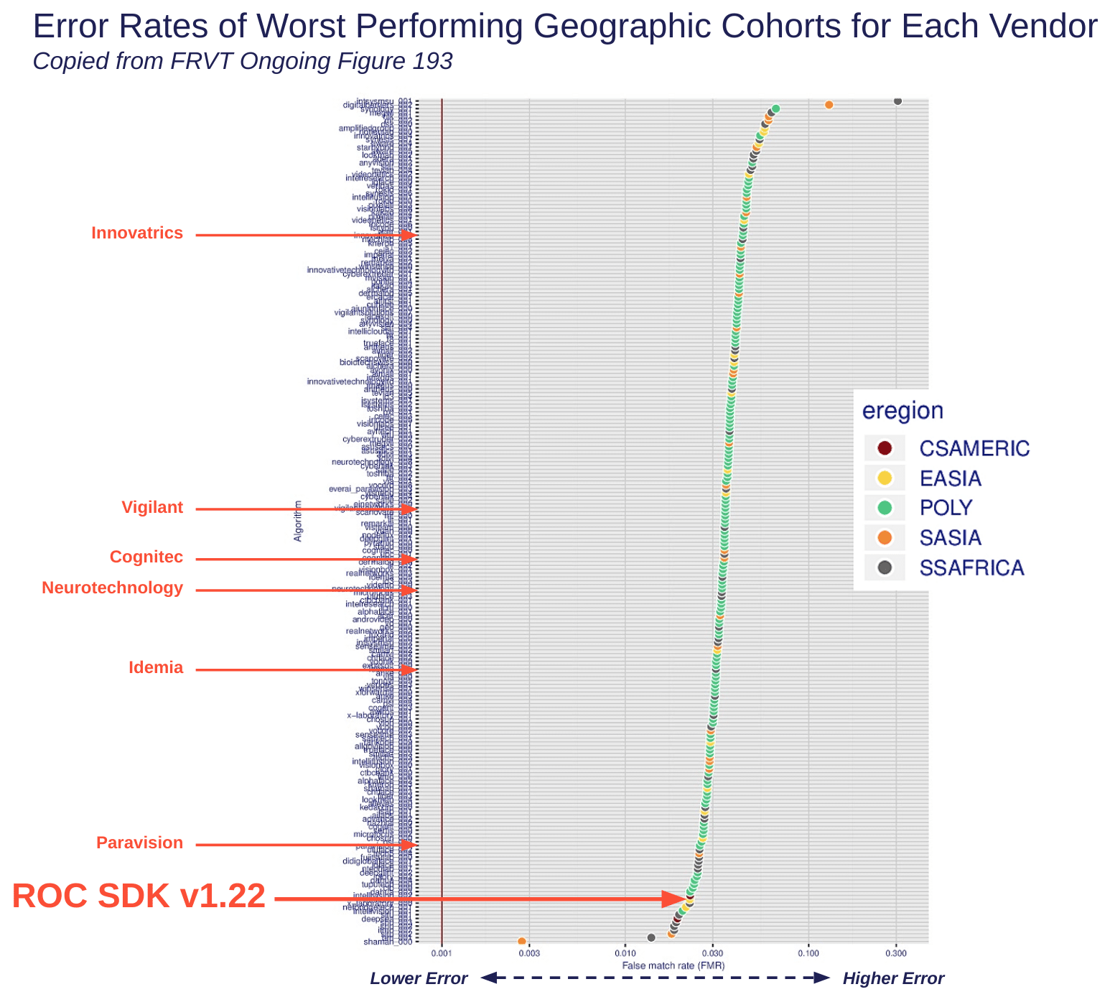This screenshot has width=1110, height=997.
Task: Click the 'intsysmsu_001' top algorithm label
Action: tap(385, 101)
